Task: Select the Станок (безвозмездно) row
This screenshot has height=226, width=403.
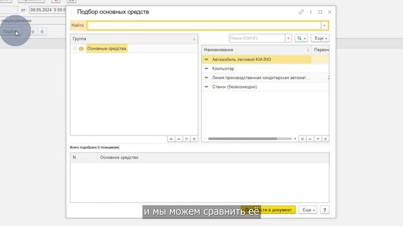Action: [x=265, y=87]
